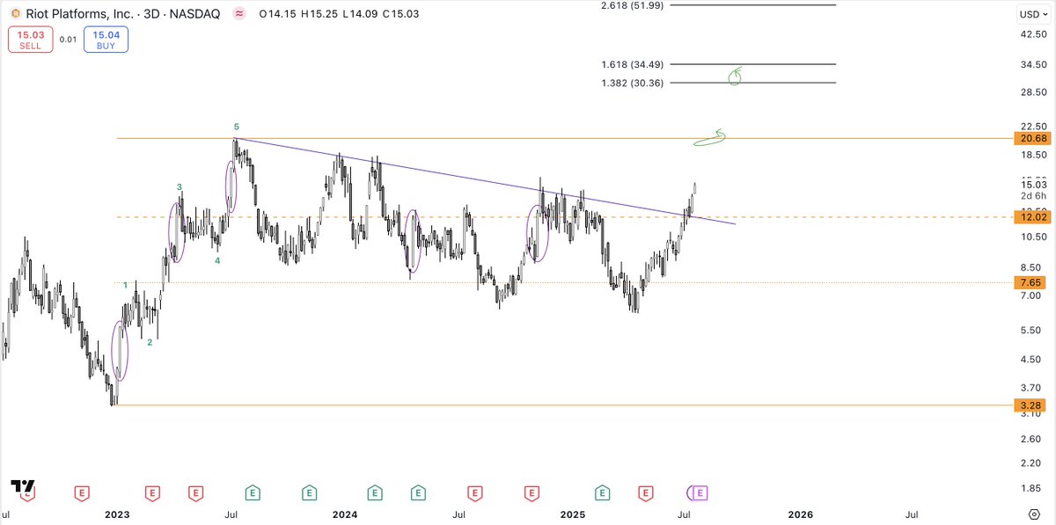Click the 2025 time axis label

click(573, 514)
